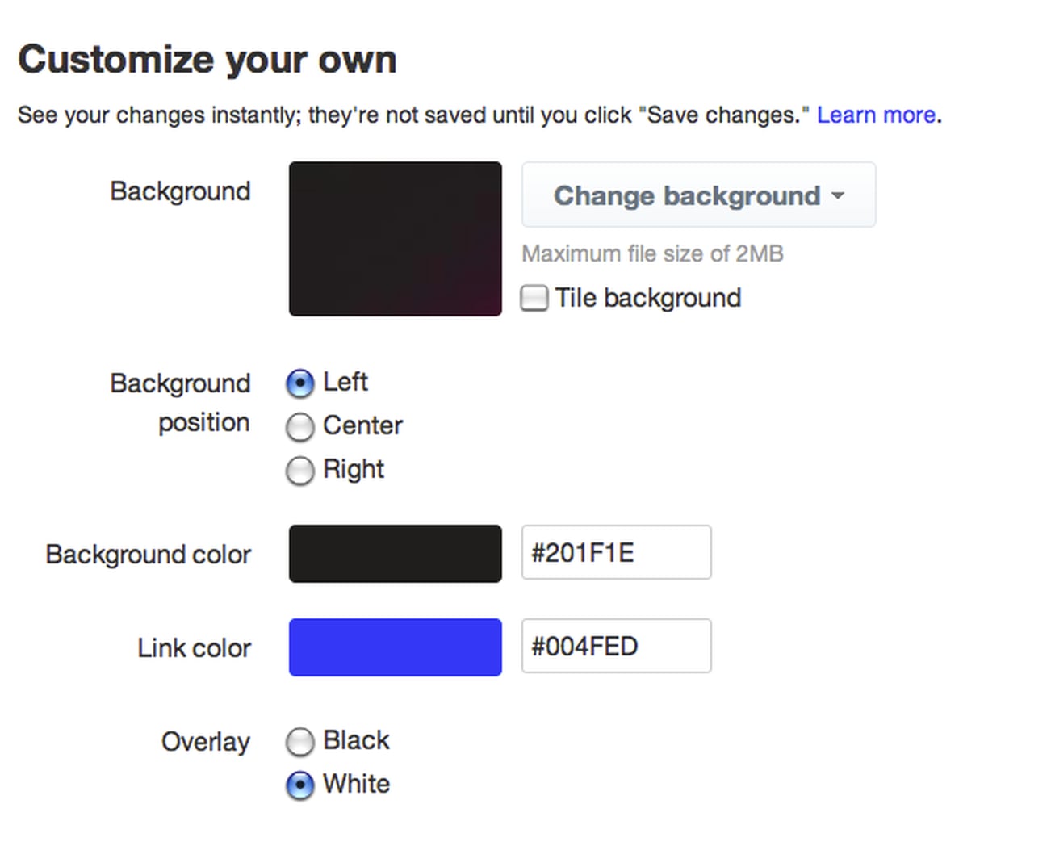Choose the Black overlay option
The image size is (1051, 846).
(x=299, y=742)
